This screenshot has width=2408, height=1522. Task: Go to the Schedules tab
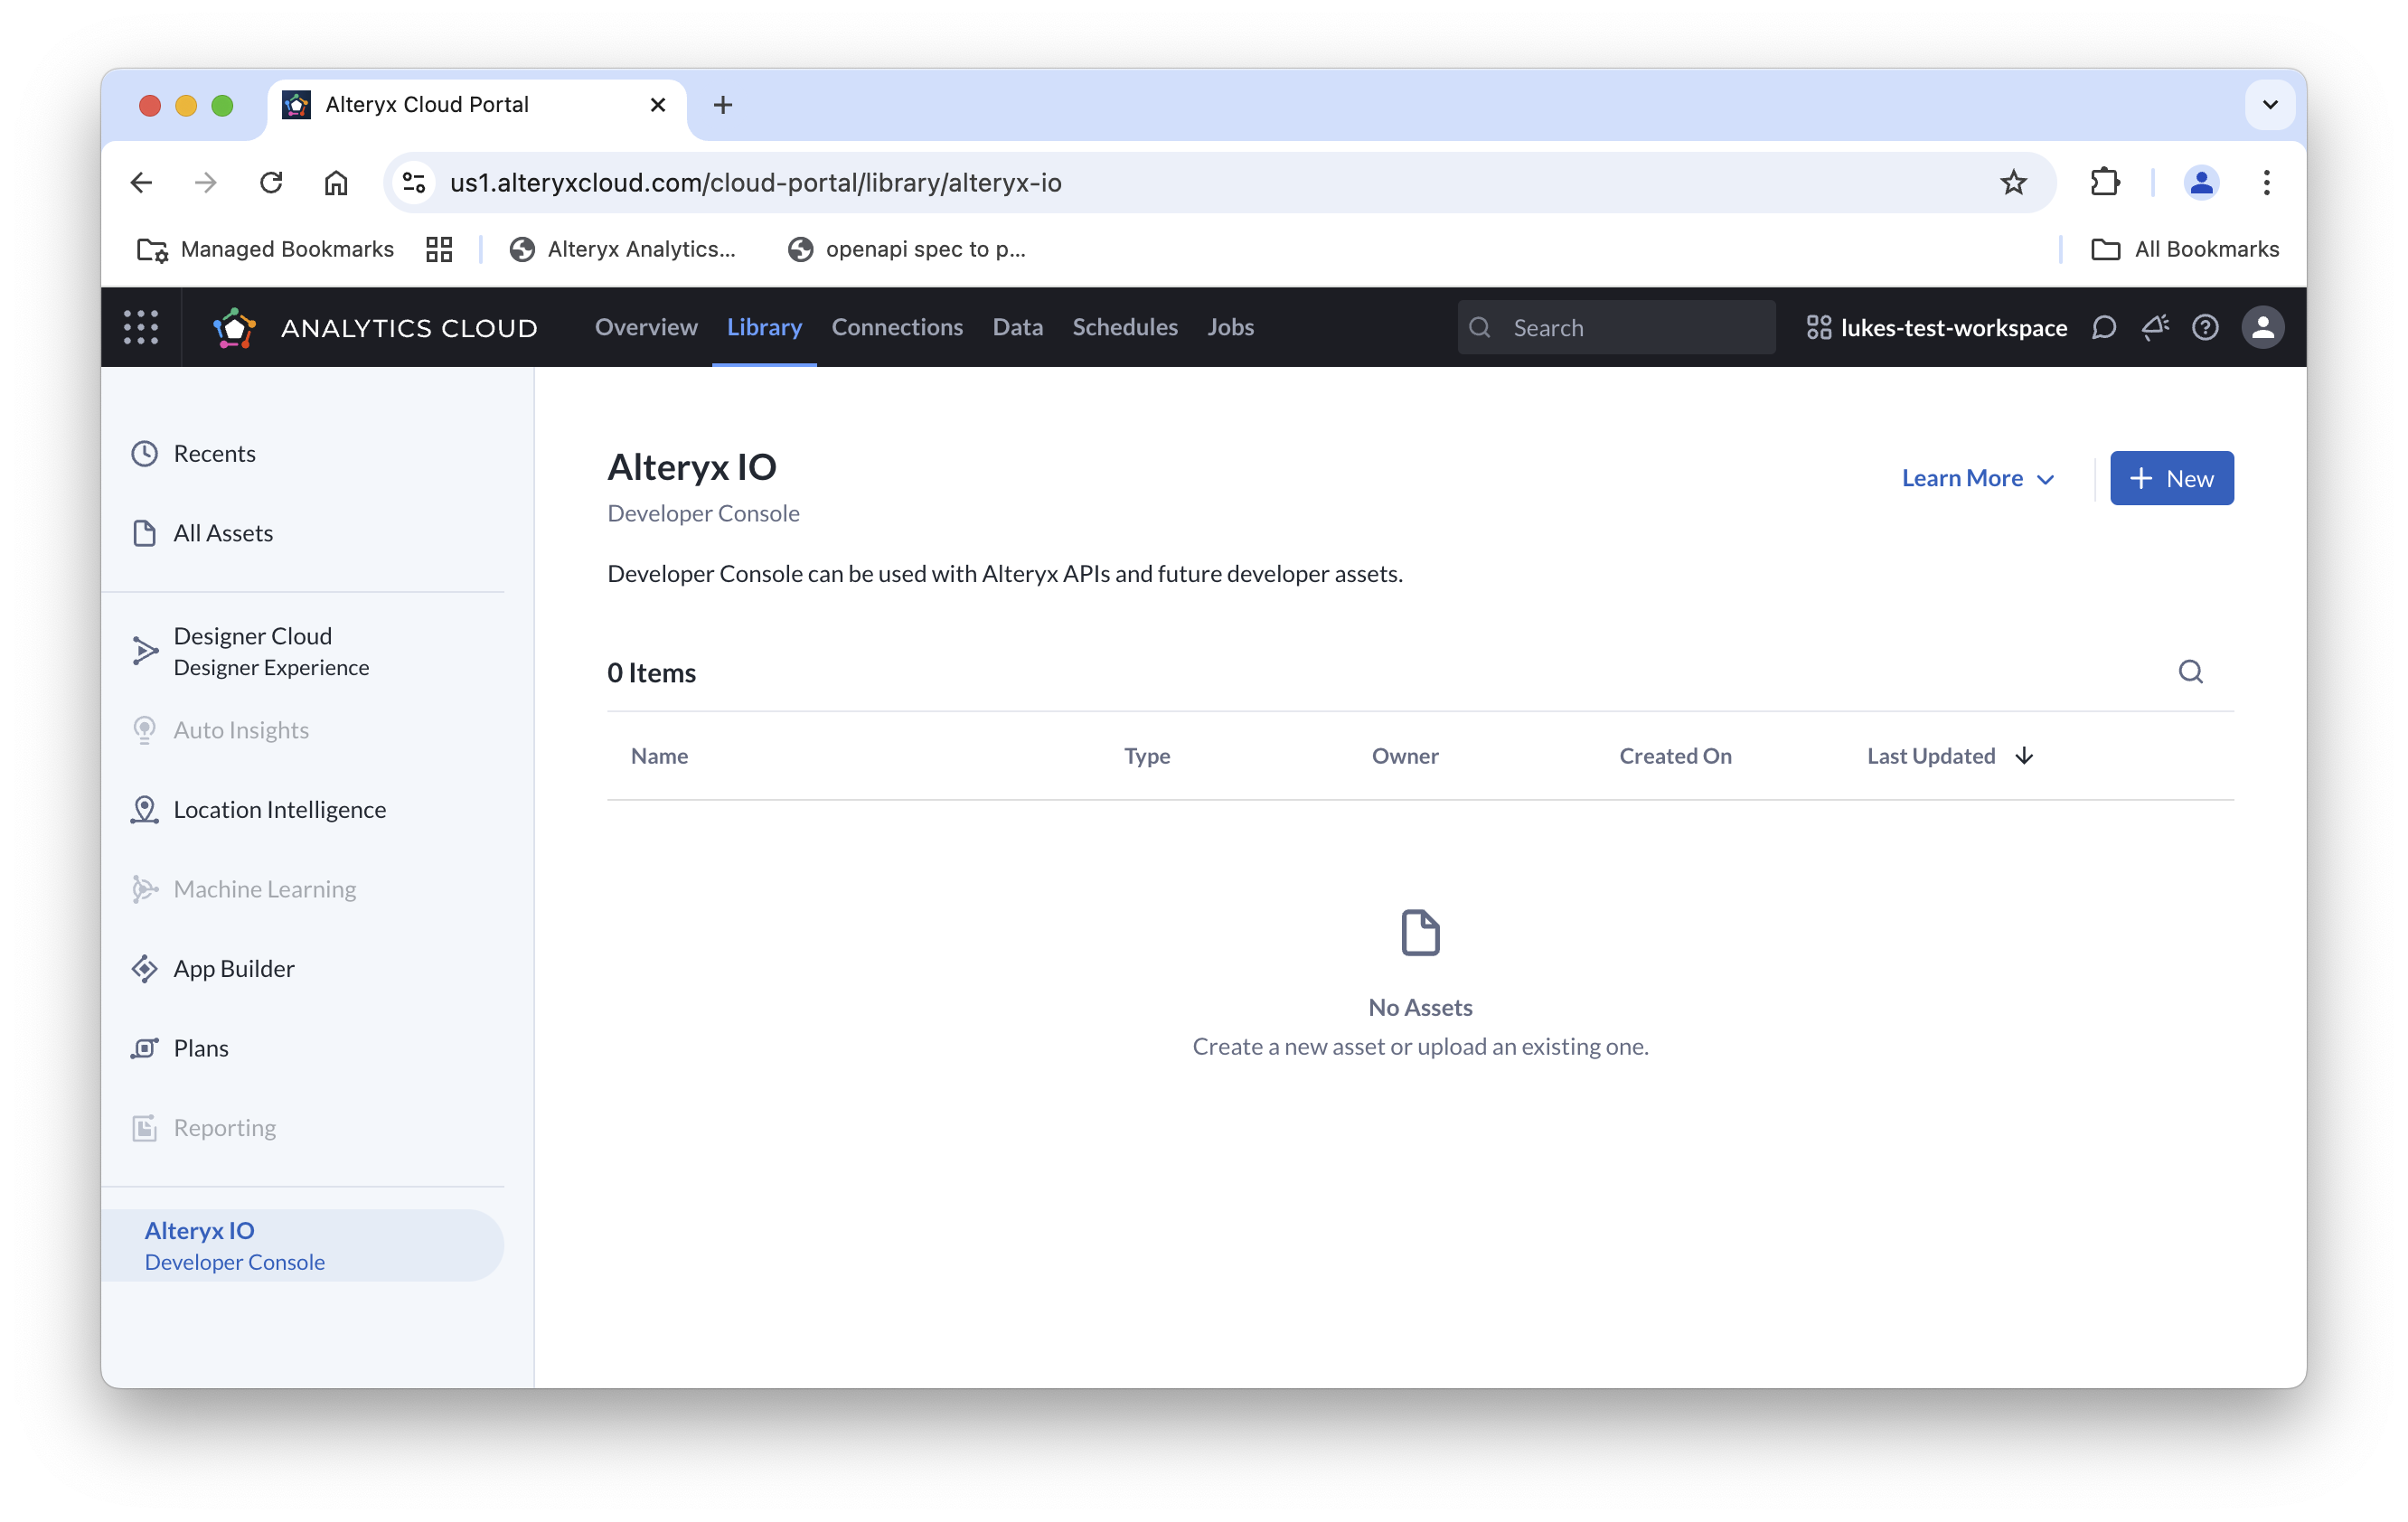click(x=1124, y=327)
